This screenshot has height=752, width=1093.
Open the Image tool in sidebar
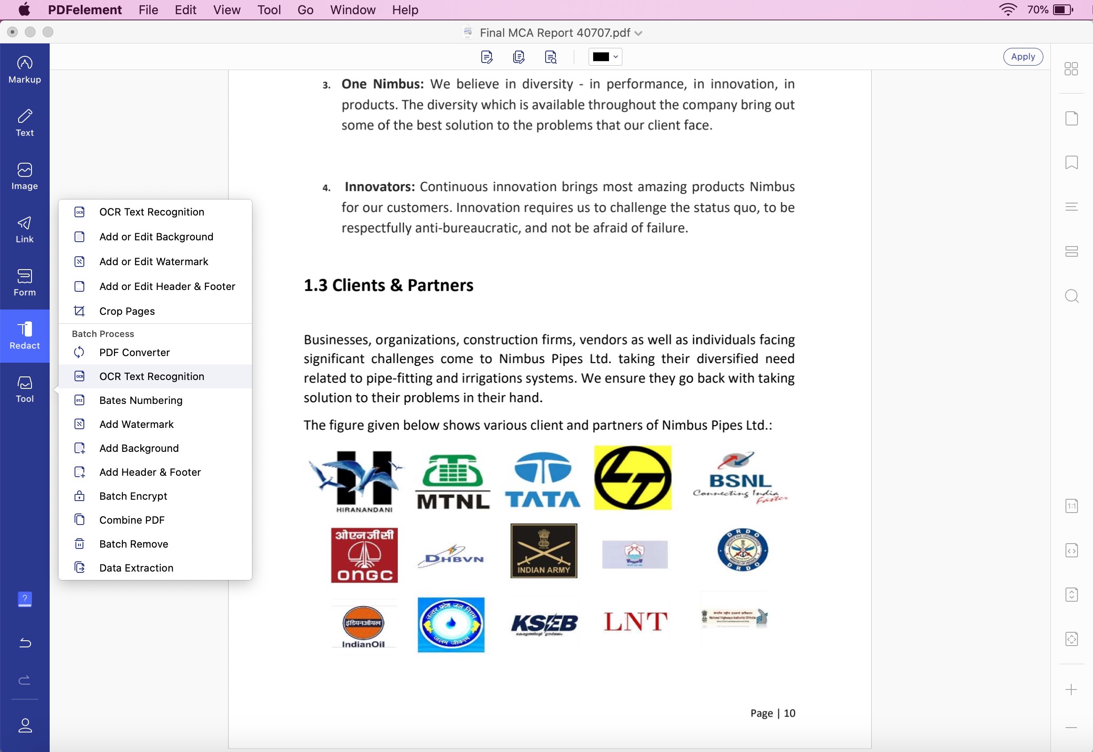(24, 176)
